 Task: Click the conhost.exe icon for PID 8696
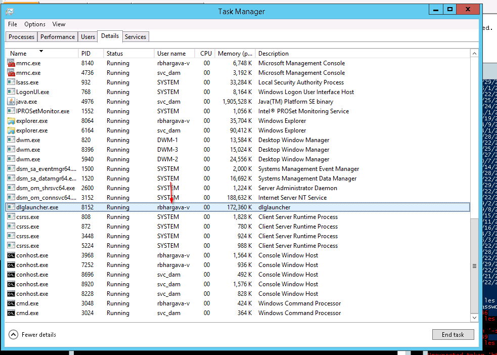click(x=11, y=275)
